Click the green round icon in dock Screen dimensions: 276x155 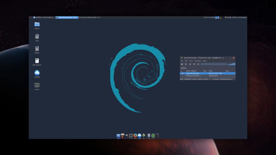pyautogui.click(x=153, y=135)
